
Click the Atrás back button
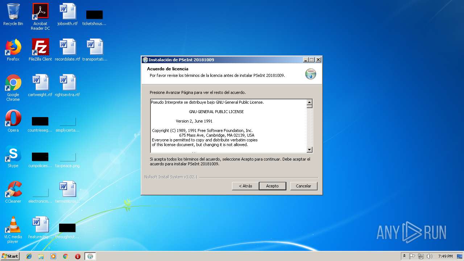pyautogui.click(x=245, y=186)
